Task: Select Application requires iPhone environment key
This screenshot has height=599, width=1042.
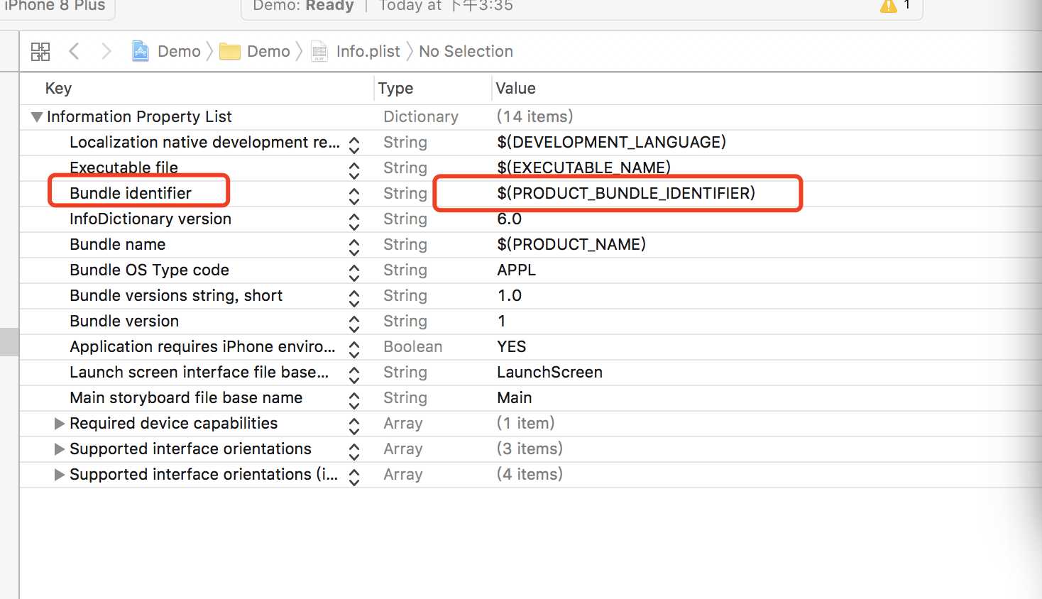Action: pos(202,346)
